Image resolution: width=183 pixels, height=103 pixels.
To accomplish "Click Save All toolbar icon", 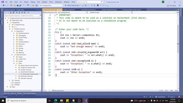I will 20,5.
